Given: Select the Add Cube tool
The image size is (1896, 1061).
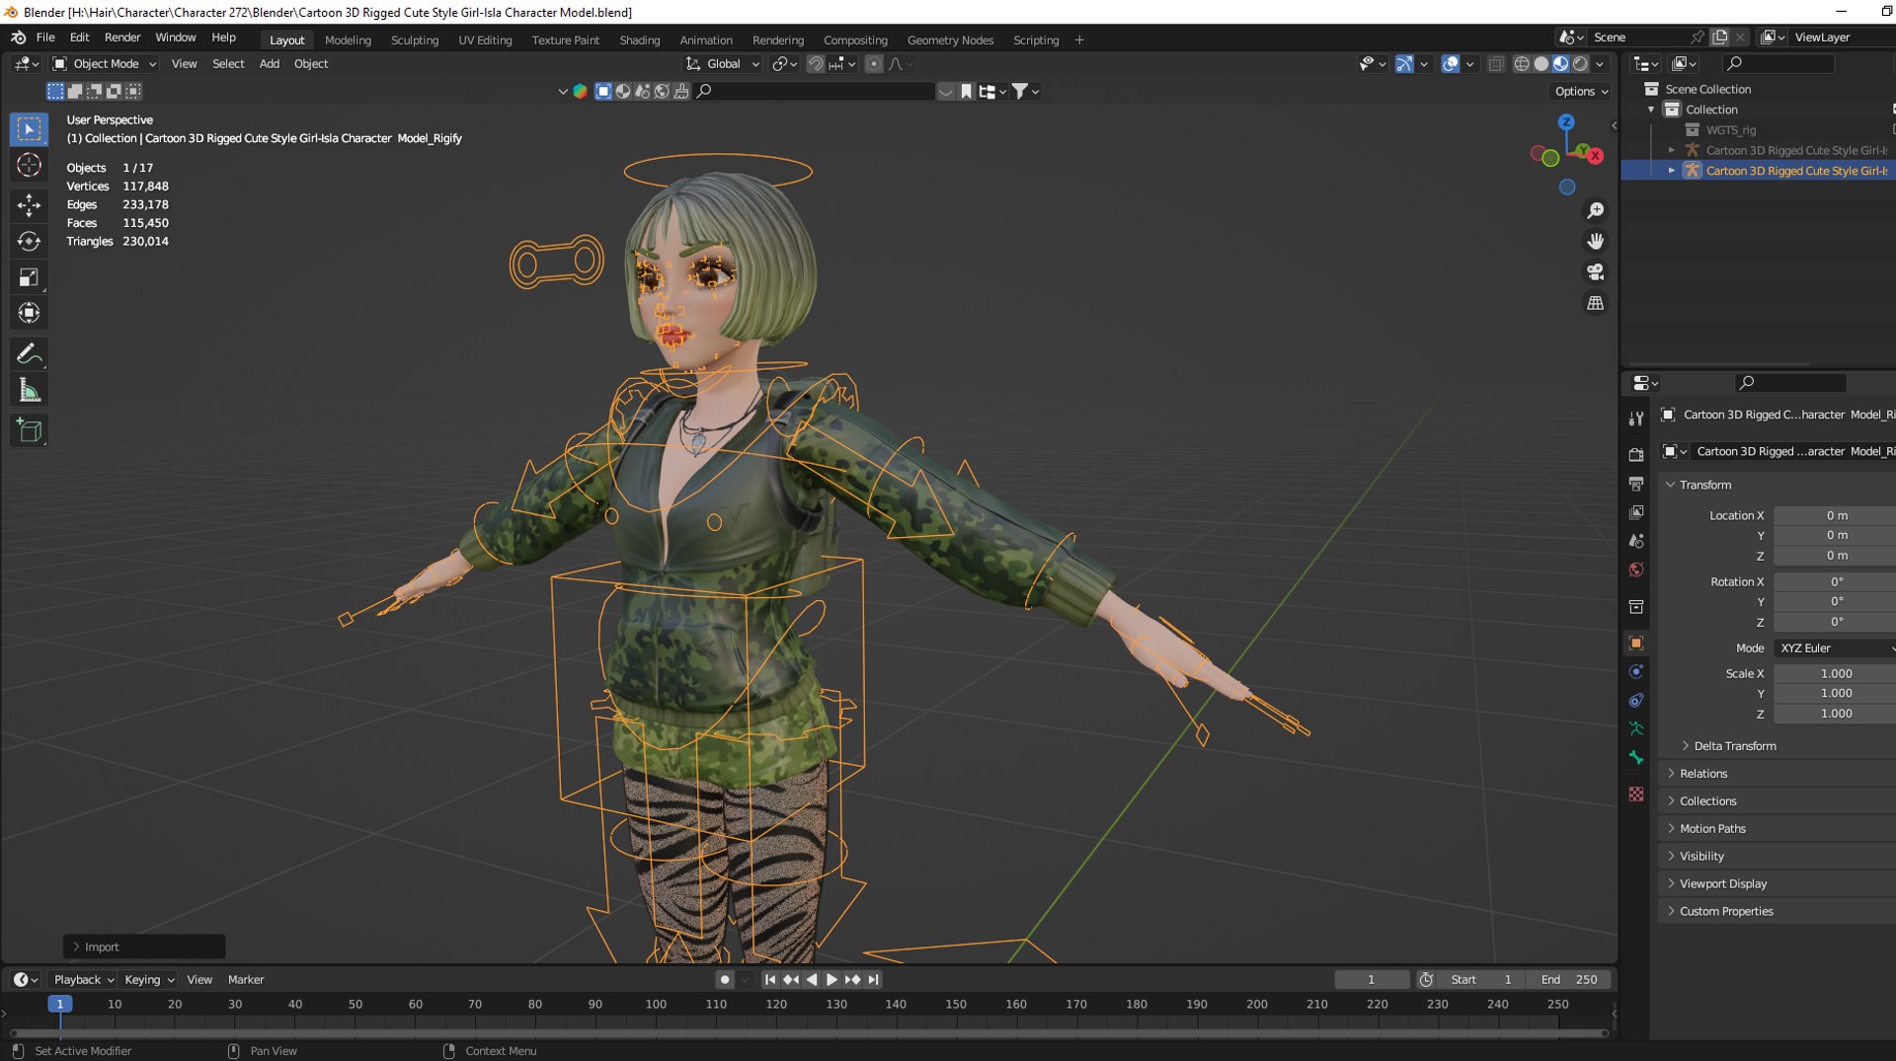Looking at the screenshot, I should [29, 430].
